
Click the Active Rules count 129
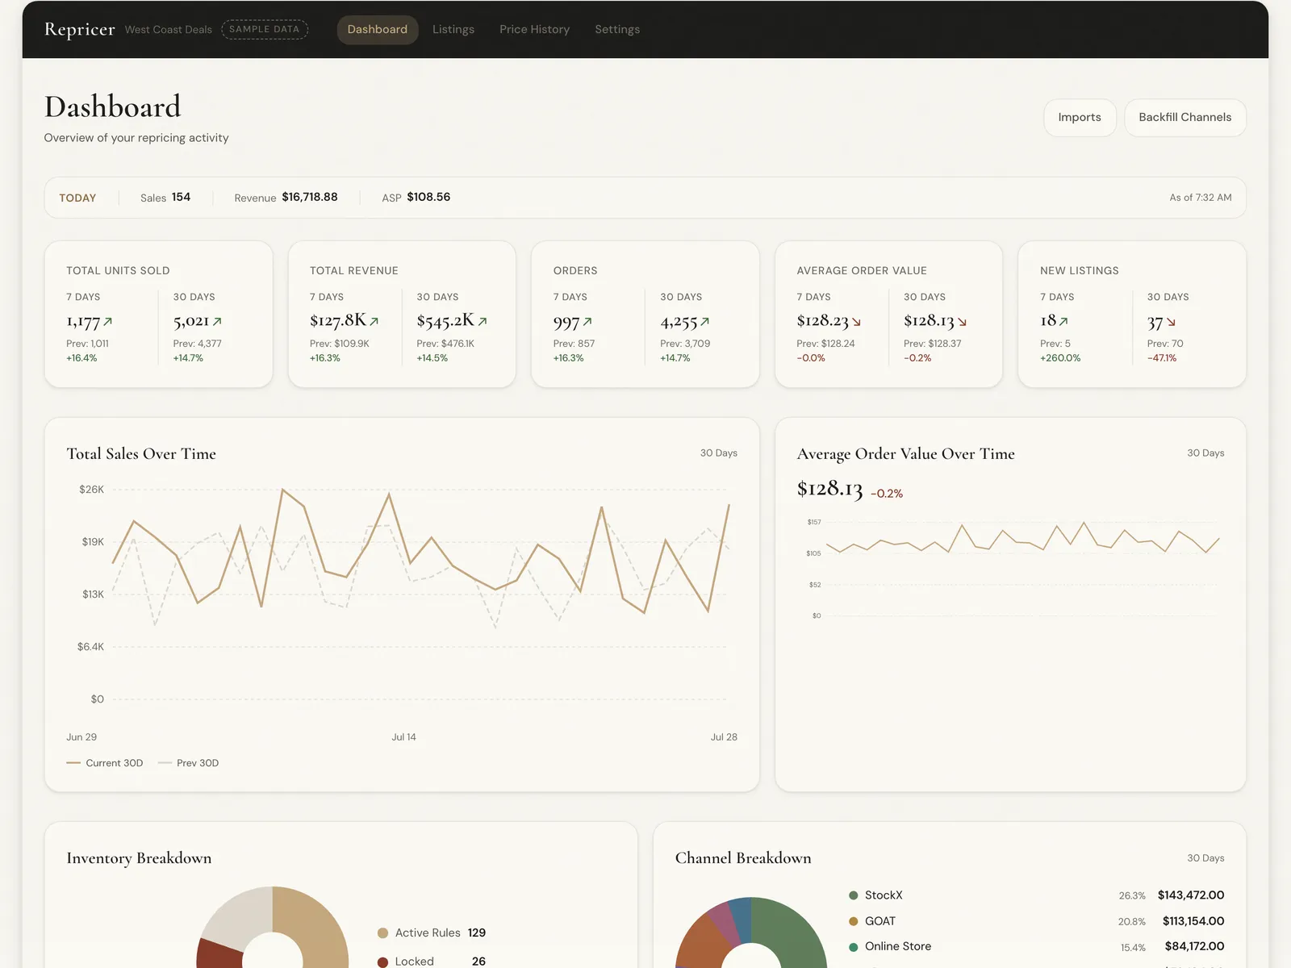coord(477,933)
